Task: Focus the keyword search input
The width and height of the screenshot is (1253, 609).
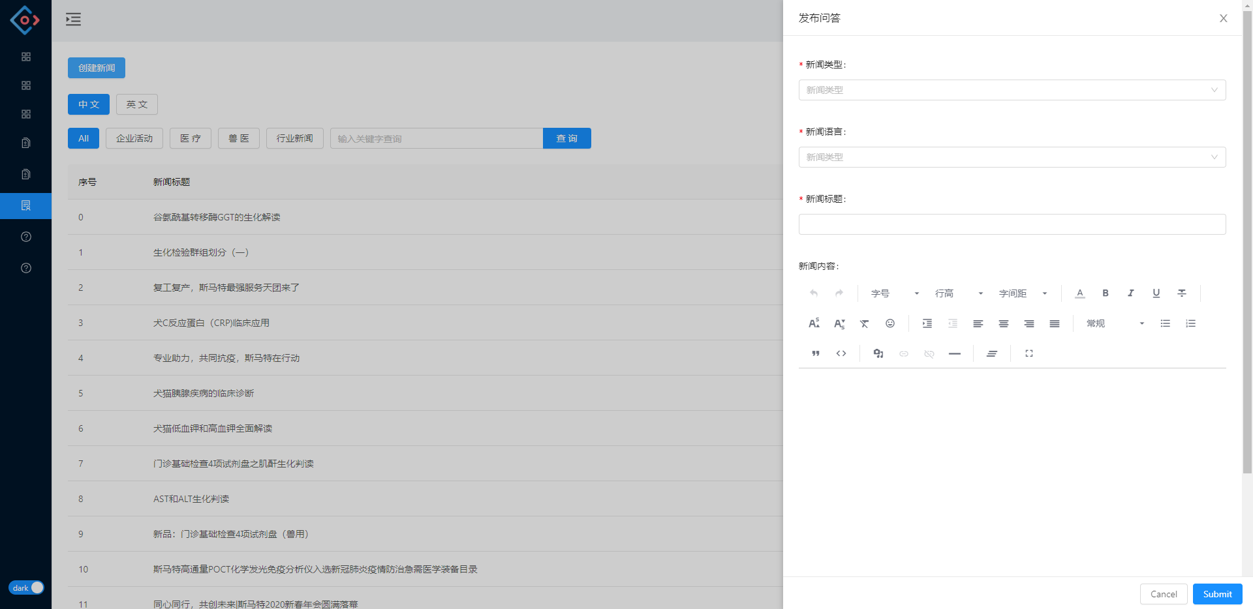Action: pos(437,138)
